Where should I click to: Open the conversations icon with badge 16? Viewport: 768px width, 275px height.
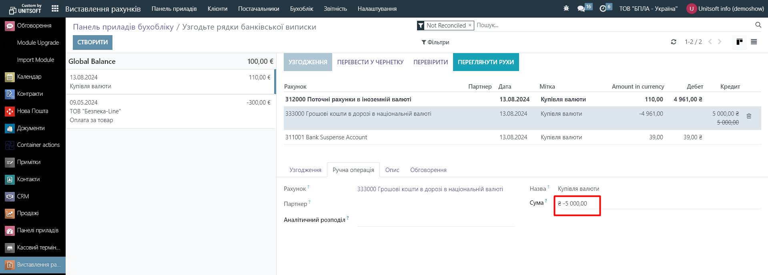584,8
